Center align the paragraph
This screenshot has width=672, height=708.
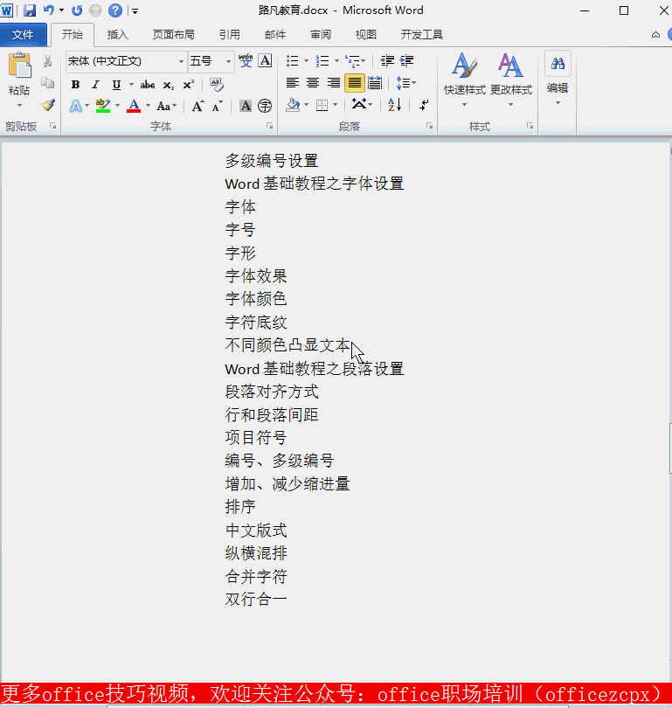click(x=313, y=83)
